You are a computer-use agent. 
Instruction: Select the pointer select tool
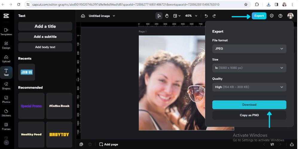click(x=159, y=16)
